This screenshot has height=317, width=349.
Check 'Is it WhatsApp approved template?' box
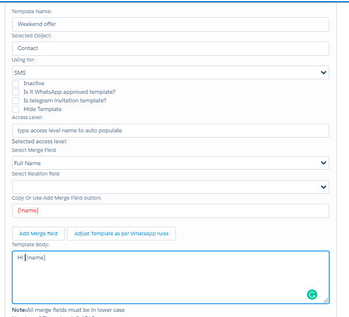click(x=16, y=92)
